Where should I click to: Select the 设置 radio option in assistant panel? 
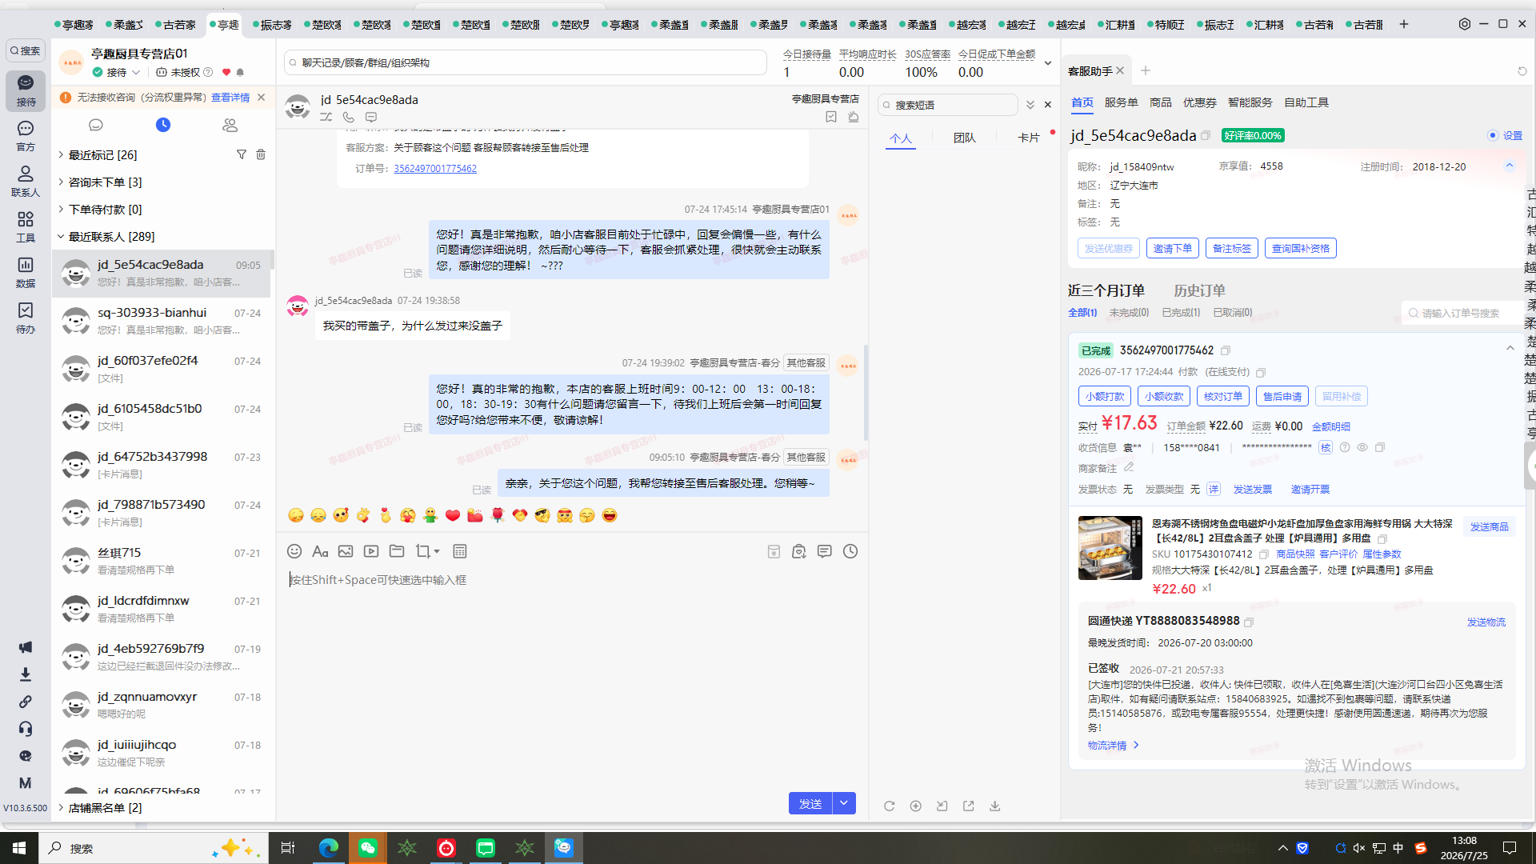(x=1493, y=135)
